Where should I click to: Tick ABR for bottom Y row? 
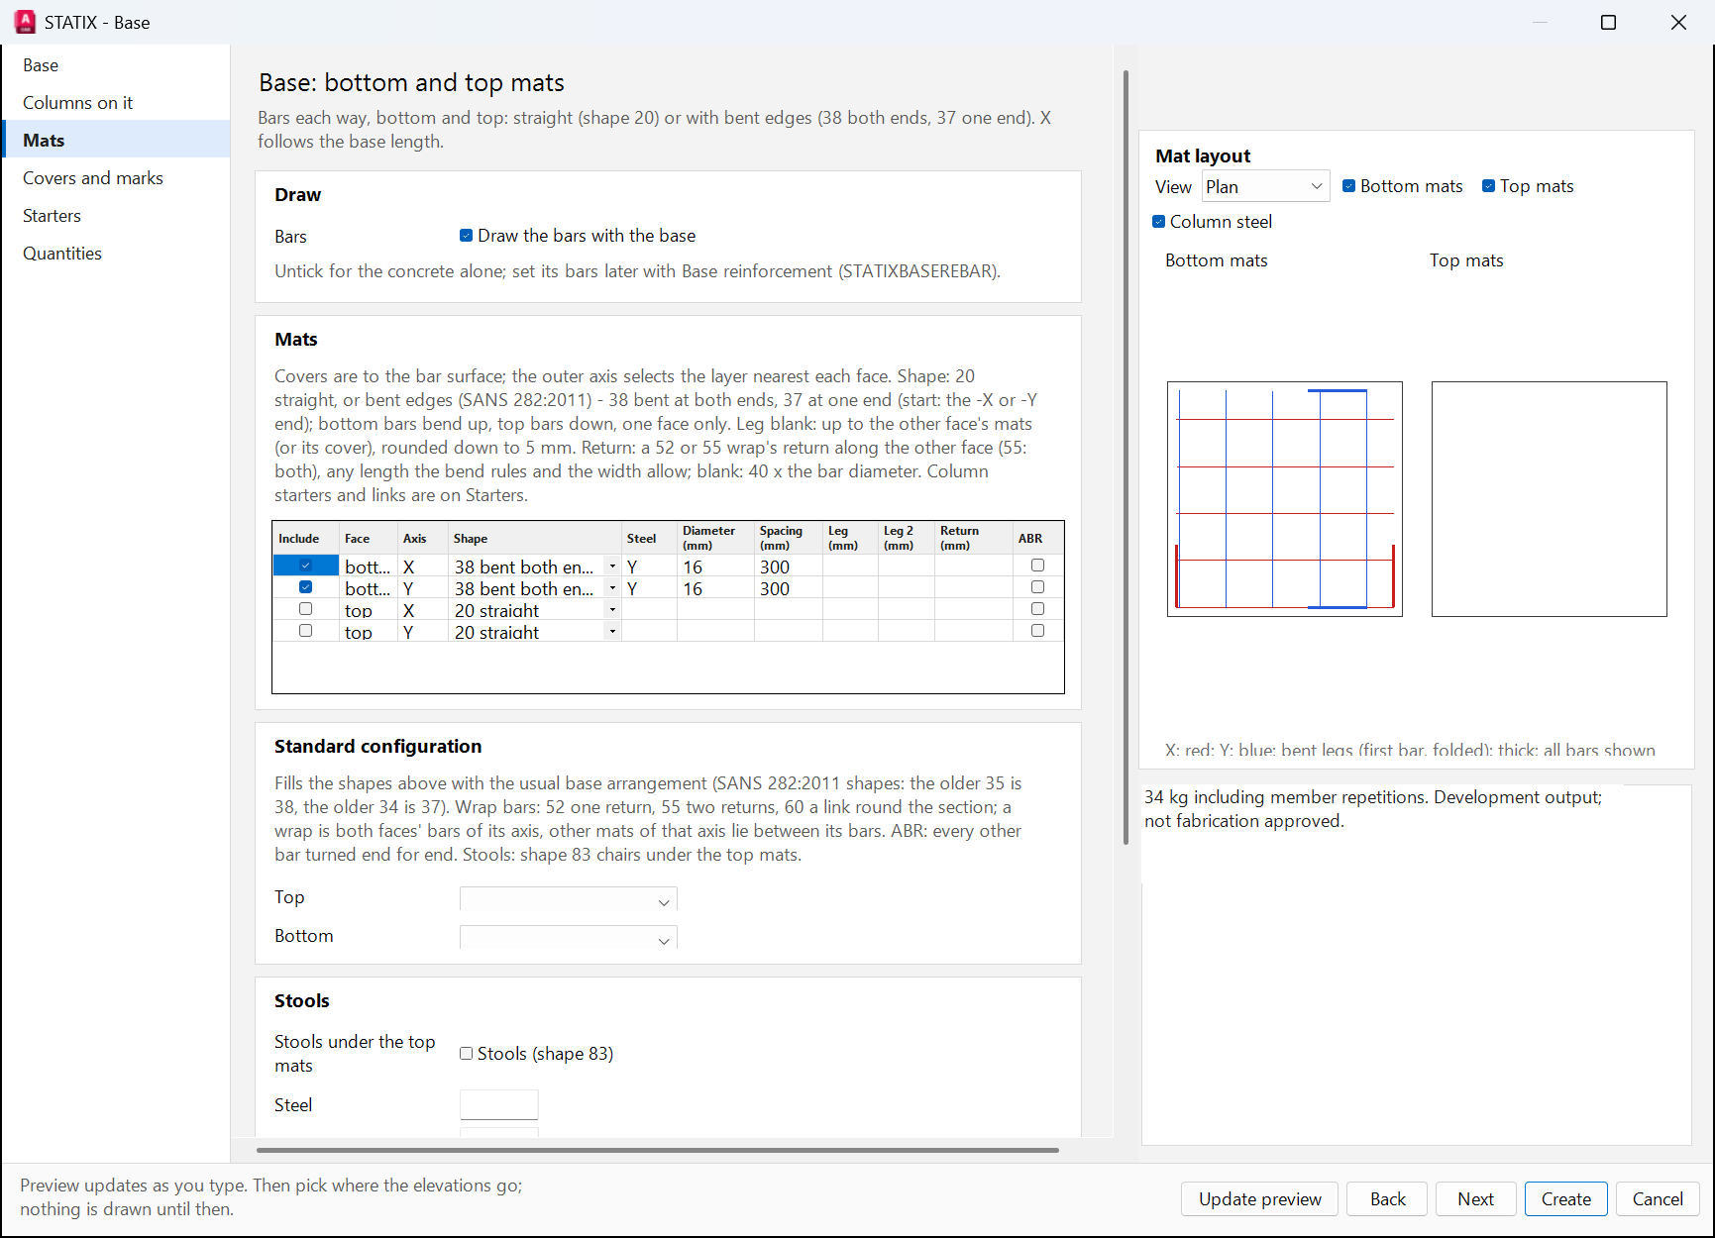point(1037,587)
